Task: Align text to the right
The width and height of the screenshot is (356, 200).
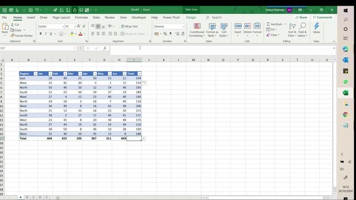Action: [103, 34]
